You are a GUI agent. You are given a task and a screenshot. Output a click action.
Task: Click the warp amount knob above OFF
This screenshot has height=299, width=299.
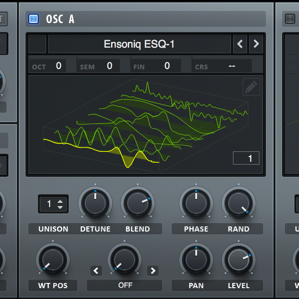[x=125, y=260]
